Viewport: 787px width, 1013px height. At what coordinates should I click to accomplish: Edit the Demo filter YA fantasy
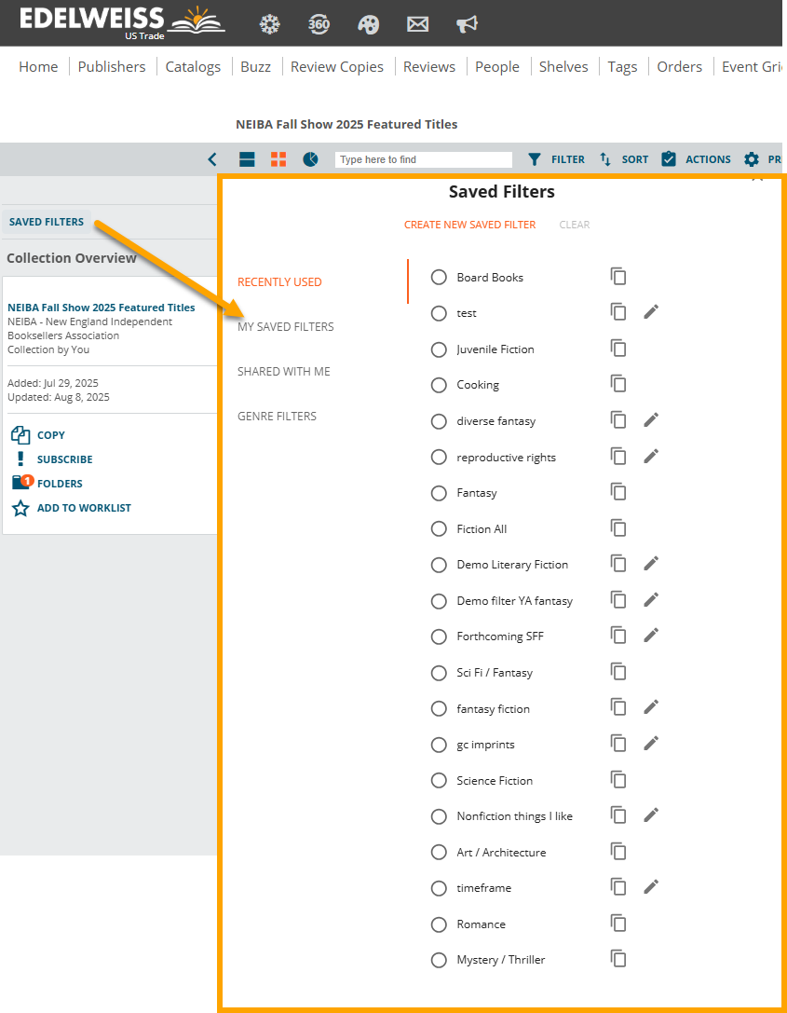[x=651, y=600]
